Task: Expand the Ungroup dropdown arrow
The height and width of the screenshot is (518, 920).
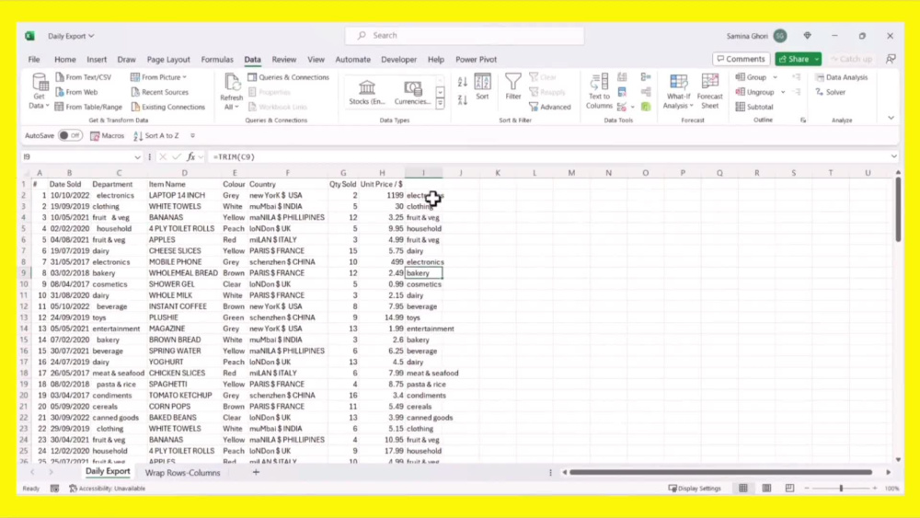Action: 783,92
